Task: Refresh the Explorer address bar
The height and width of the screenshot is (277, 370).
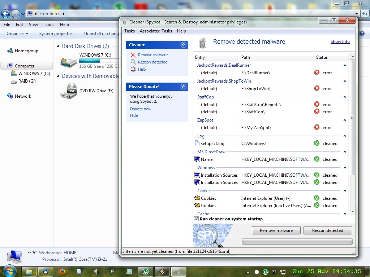Action: (x=365, y=14)
